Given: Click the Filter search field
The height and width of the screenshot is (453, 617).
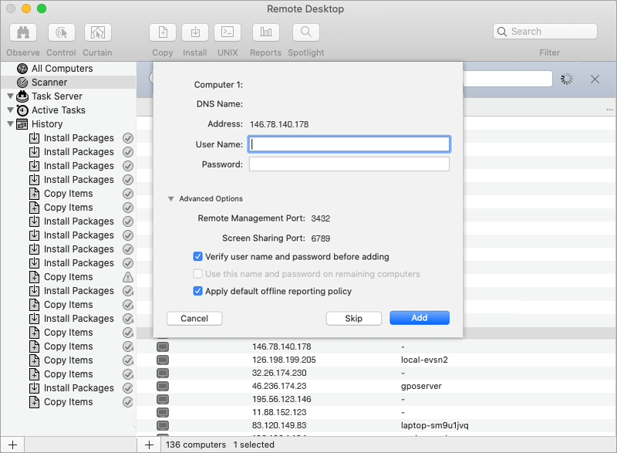Looking at the screenshot, I should [x=550, y=32].
